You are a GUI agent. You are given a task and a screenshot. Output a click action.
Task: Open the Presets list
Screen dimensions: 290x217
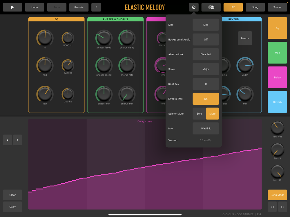point(79,7)
